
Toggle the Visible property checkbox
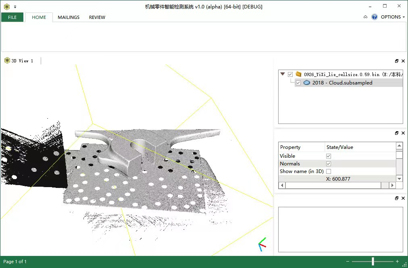[x=329, y=156]
